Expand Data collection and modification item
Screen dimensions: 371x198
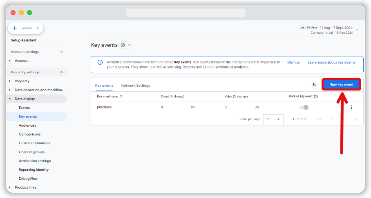point(10,90)
